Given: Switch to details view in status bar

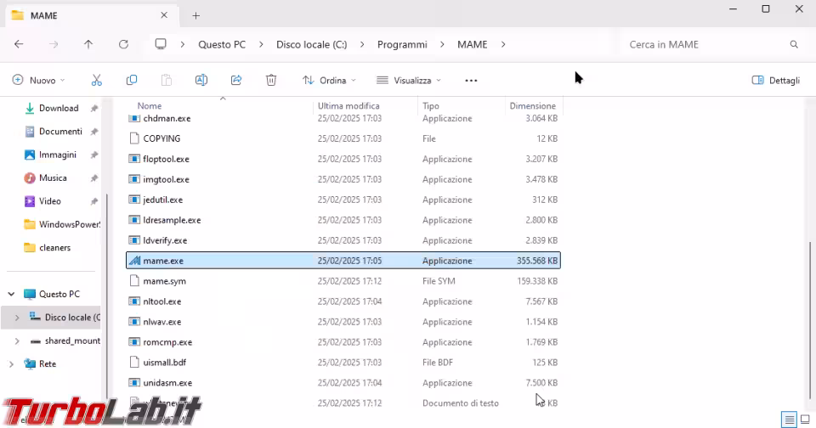Looking at the screenshot, I should [789, 420].
